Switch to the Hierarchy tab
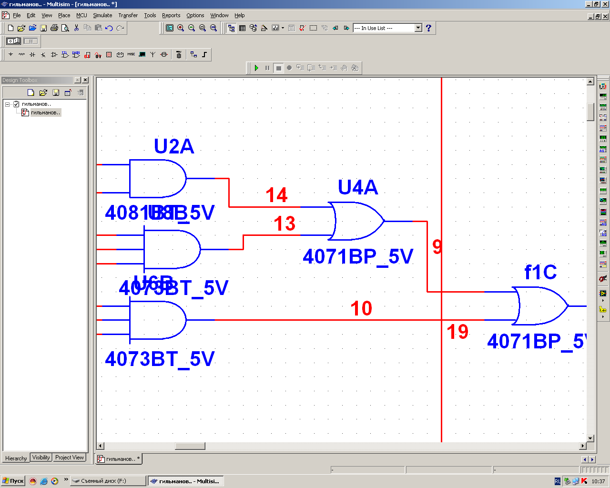 point(16,458)
